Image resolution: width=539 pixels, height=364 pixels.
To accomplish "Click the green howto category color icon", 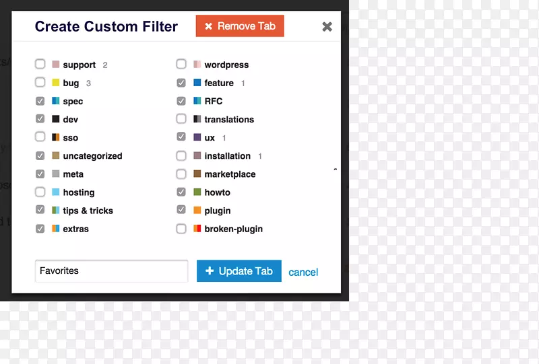I will [197, 192].
